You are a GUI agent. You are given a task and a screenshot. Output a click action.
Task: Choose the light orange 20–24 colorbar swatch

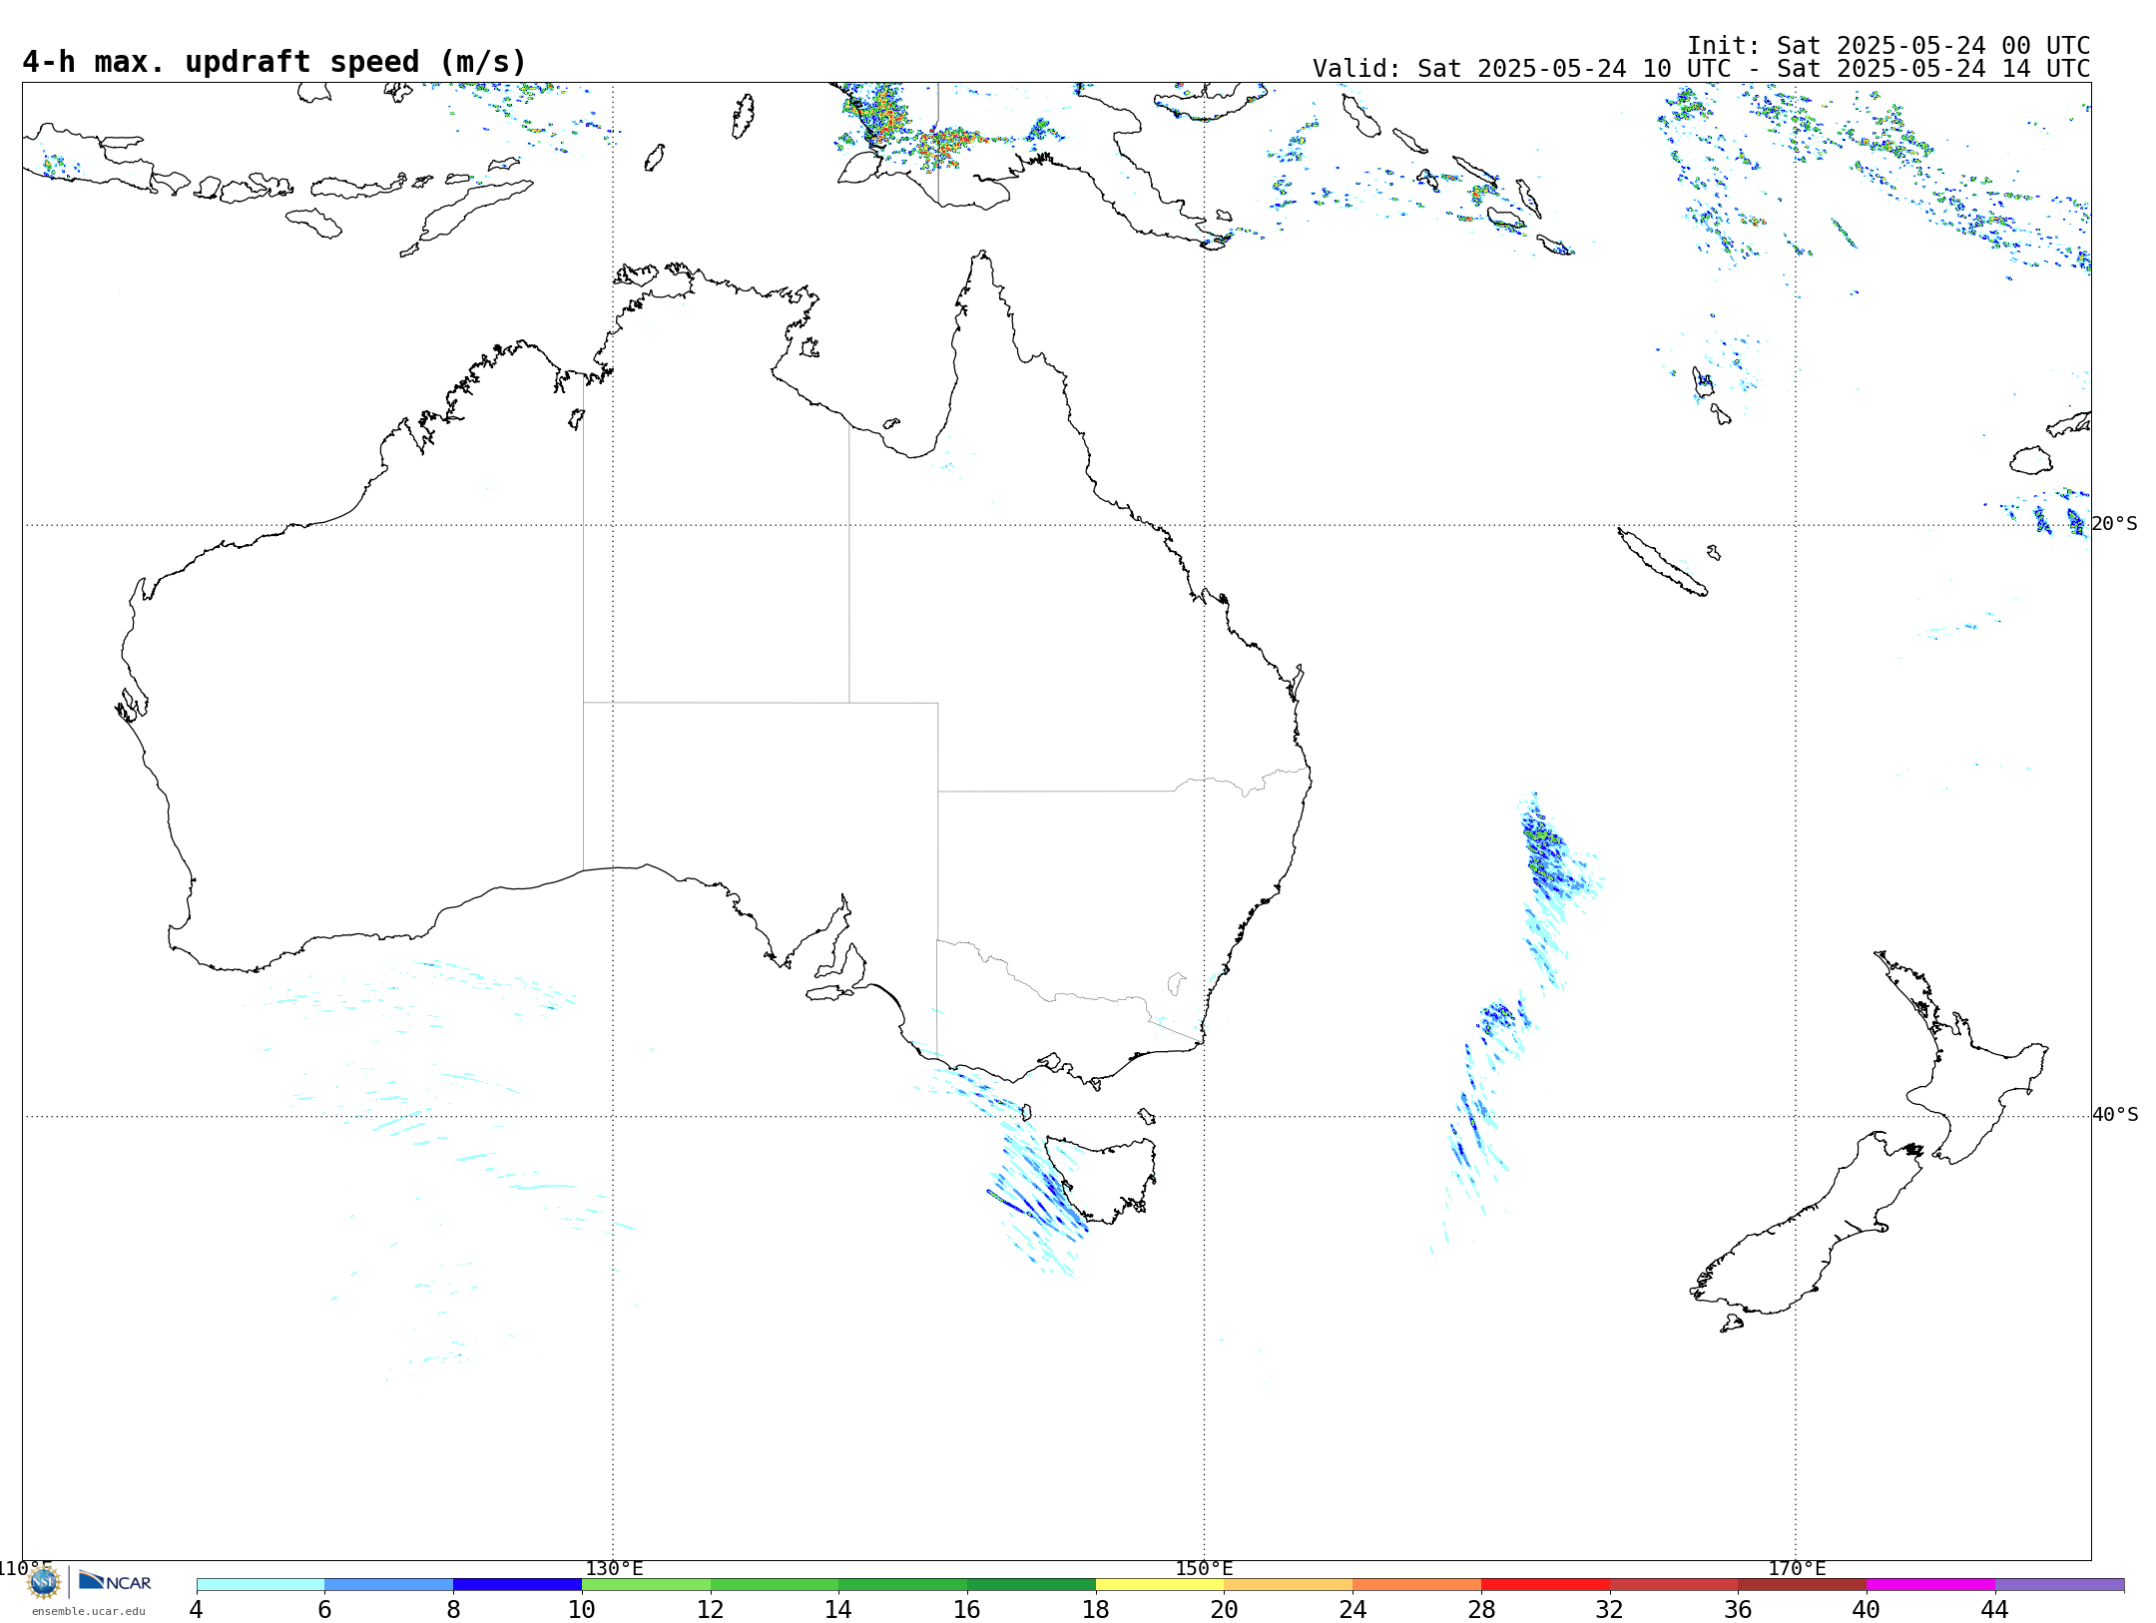tap(1289, 1585)
